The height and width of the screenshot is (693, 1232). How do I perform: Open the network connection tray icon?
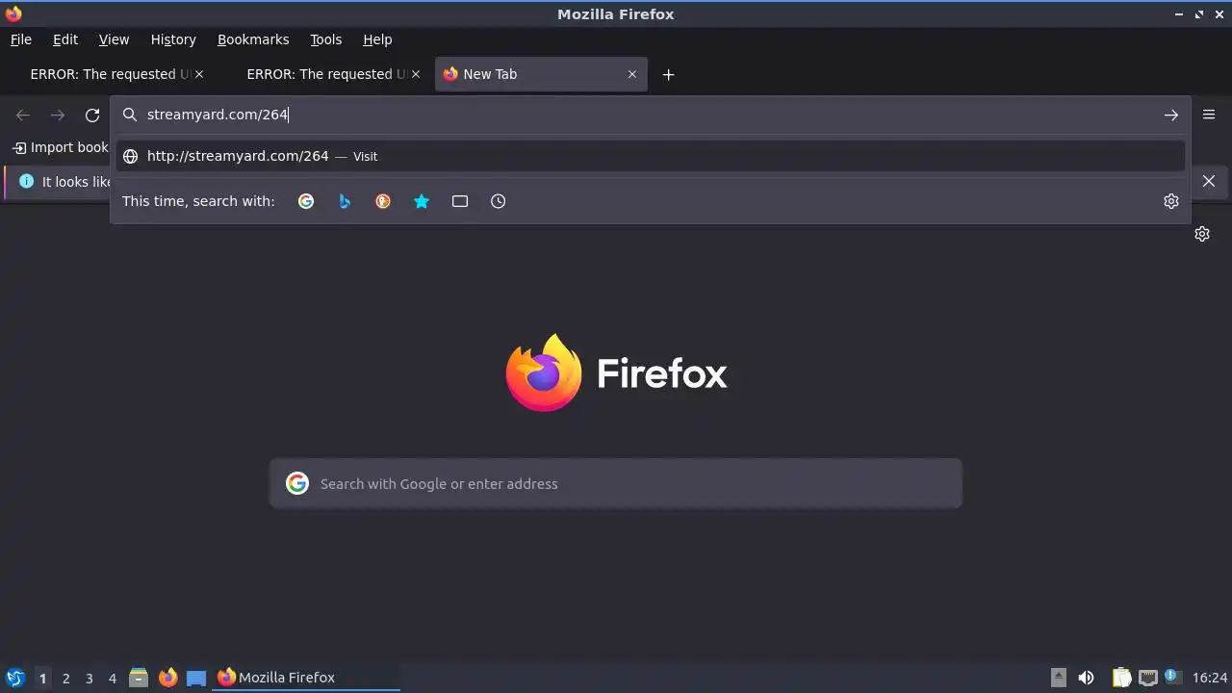pyautogui.click(x=1147, y=678)
